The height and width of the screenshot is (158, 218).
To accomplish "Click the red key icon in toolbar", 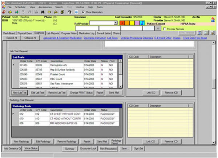I will click(x=3, y=12).
